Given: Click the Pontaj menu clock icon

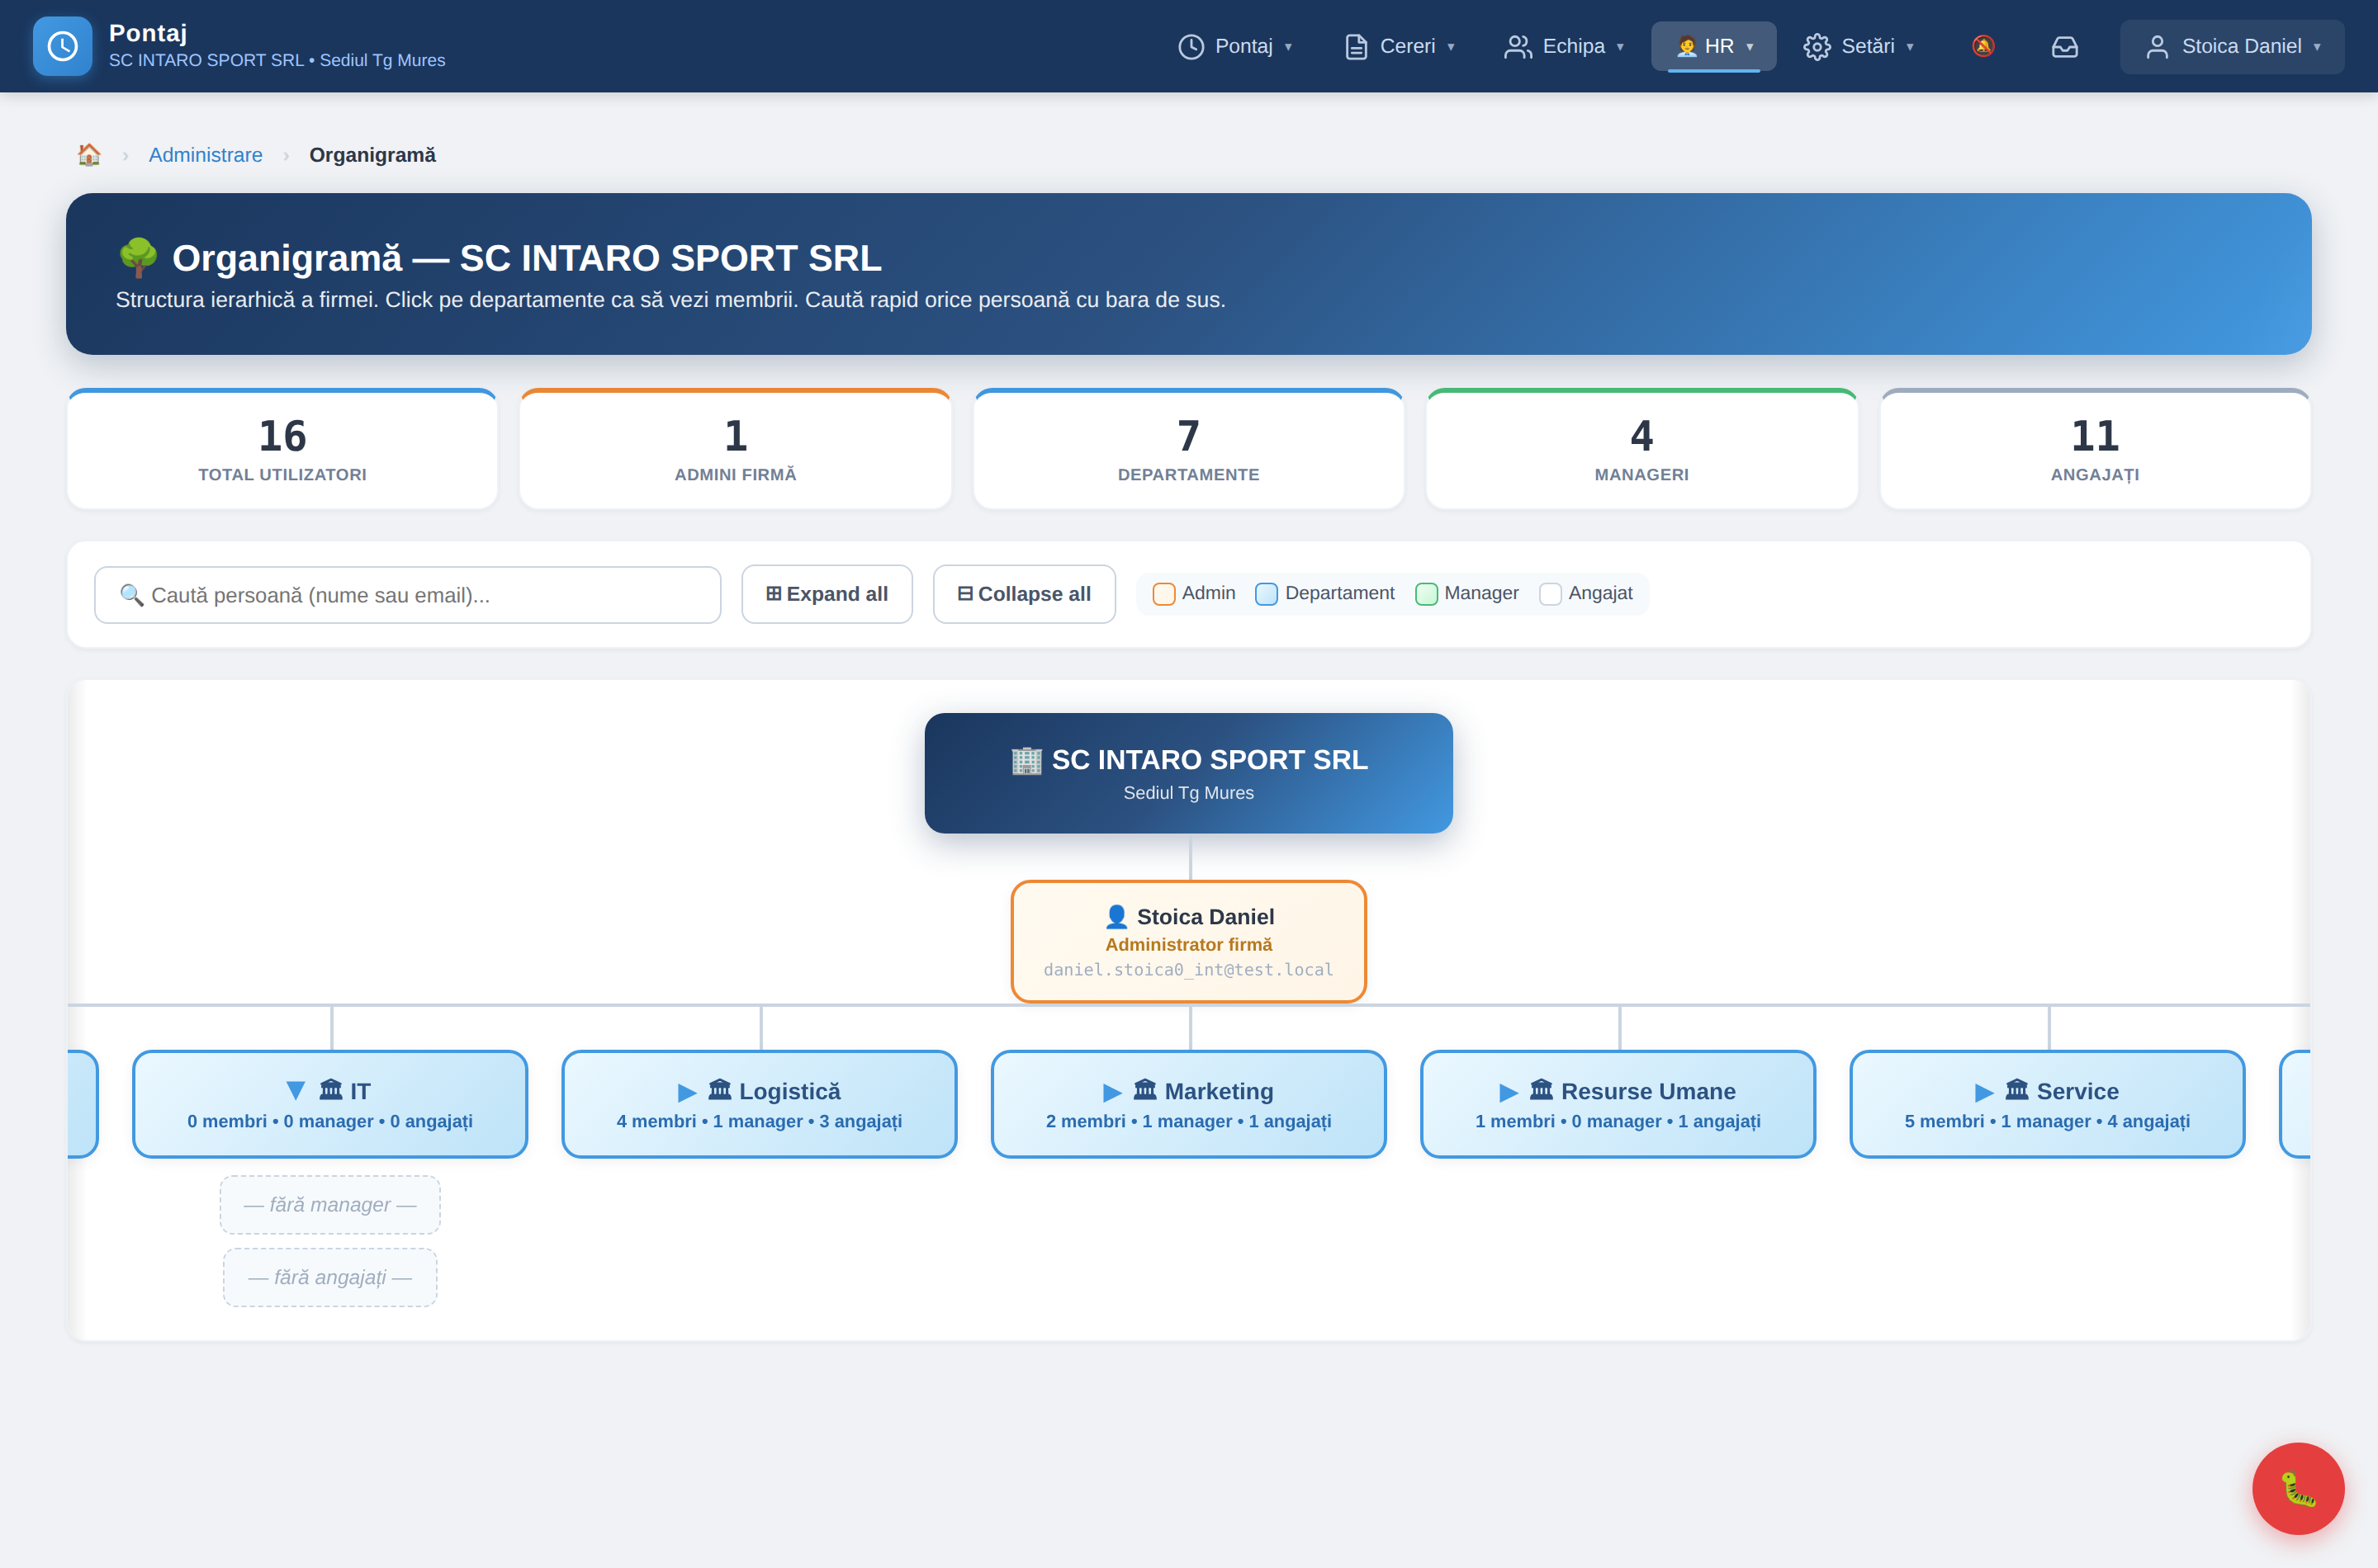Looking at the screenshot, I should pos(1191,47).
